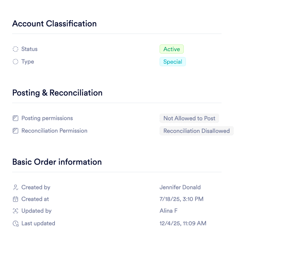Click the Alina F updater name
Image resolution: width=299 pixels, height=259 pixels.
(168, 211)
